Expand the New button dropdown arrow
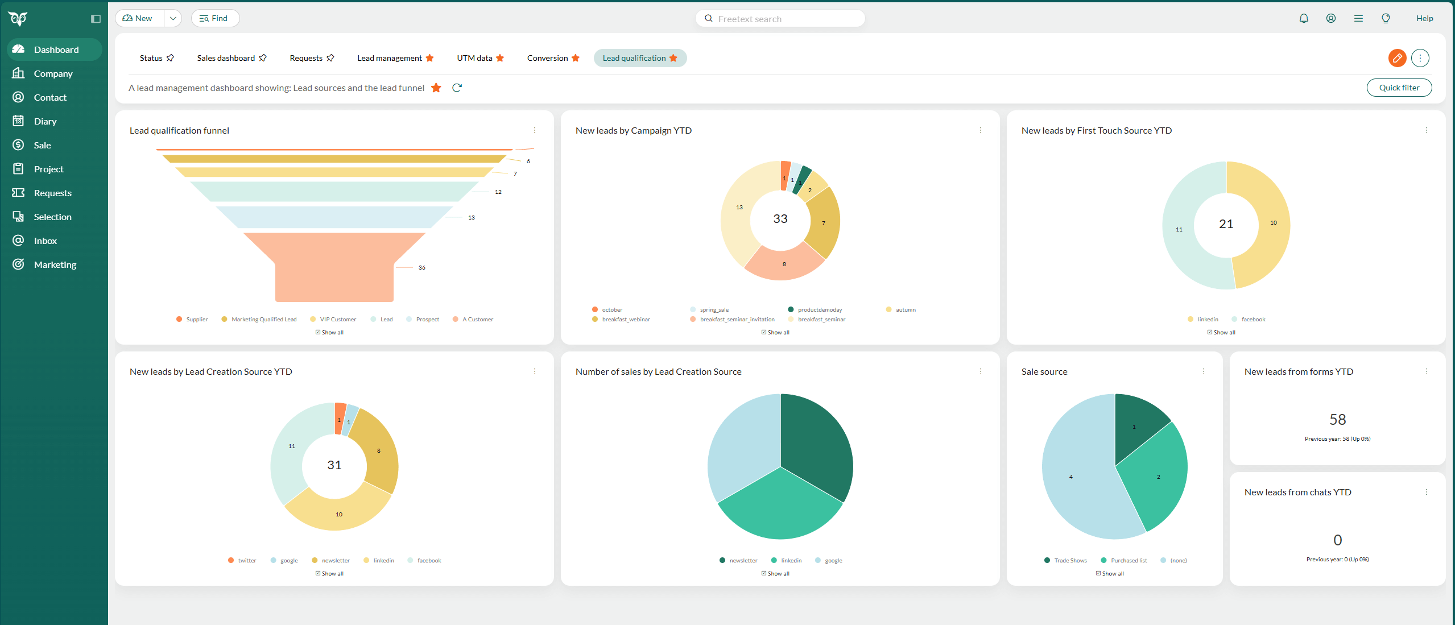The width and height of the screenshot is (1455, 625). [x=172, y=18]
